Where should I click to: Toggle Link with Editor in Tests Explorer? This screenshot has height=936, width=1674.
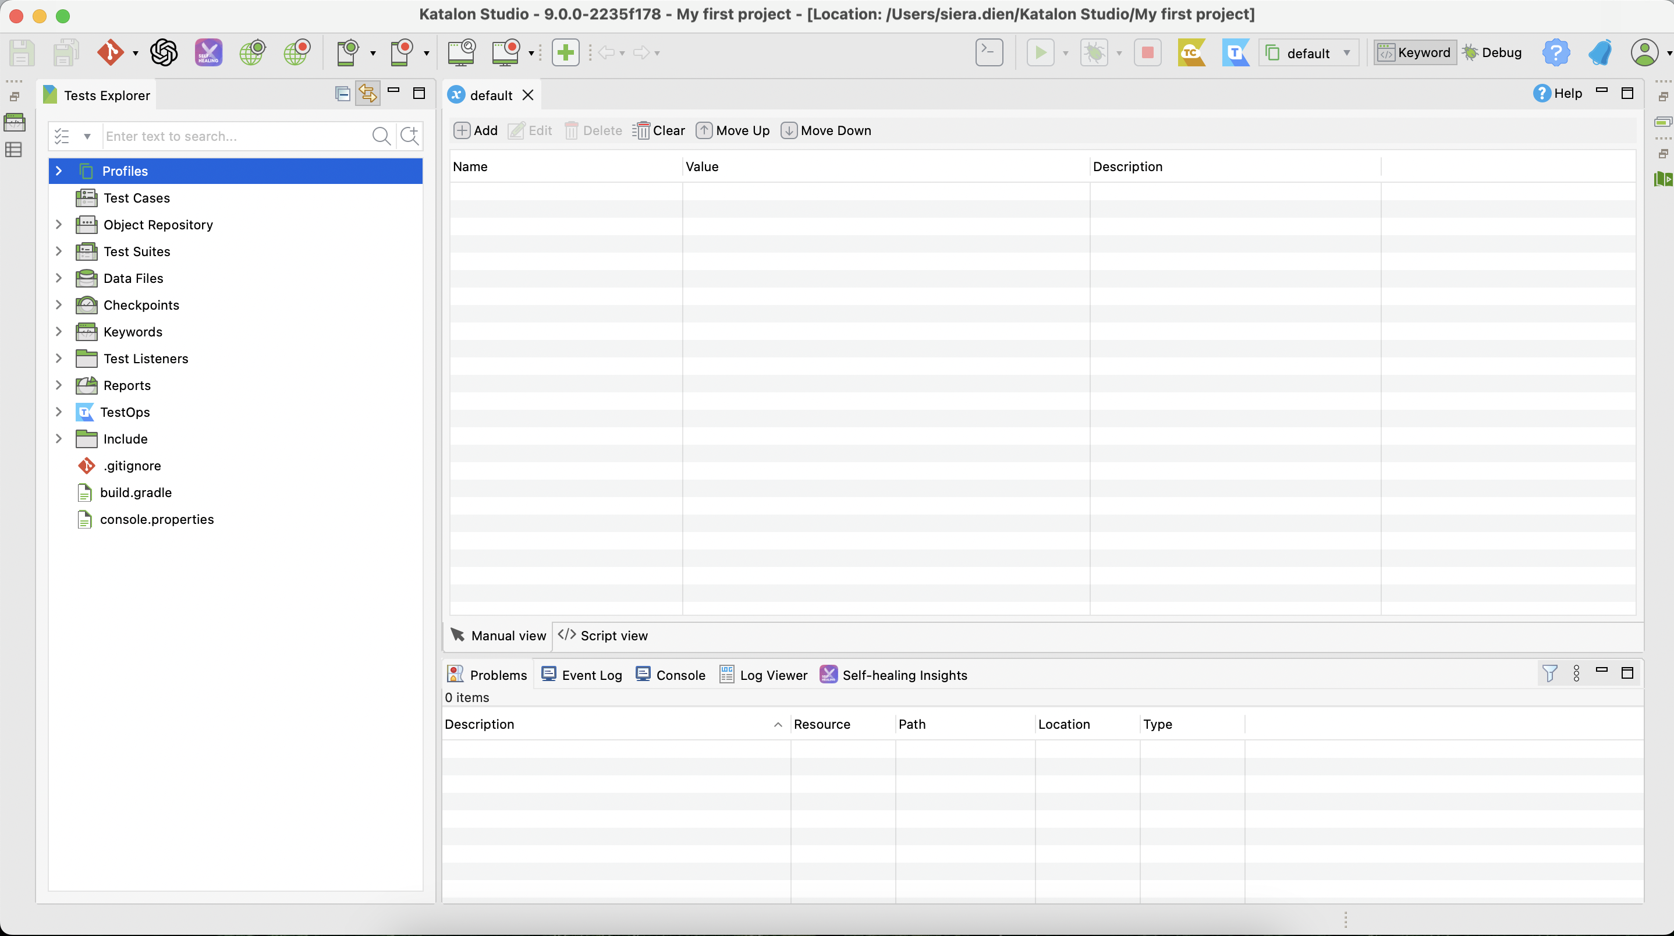click(368, 94)
